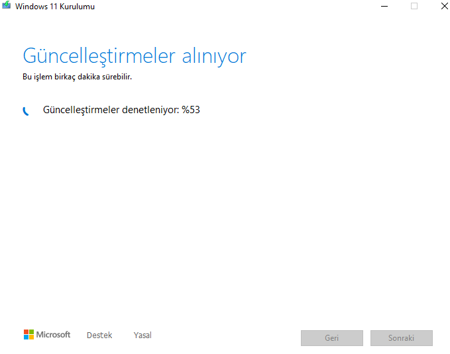
Task: Click the Geri button
Action: coord(332,338)
